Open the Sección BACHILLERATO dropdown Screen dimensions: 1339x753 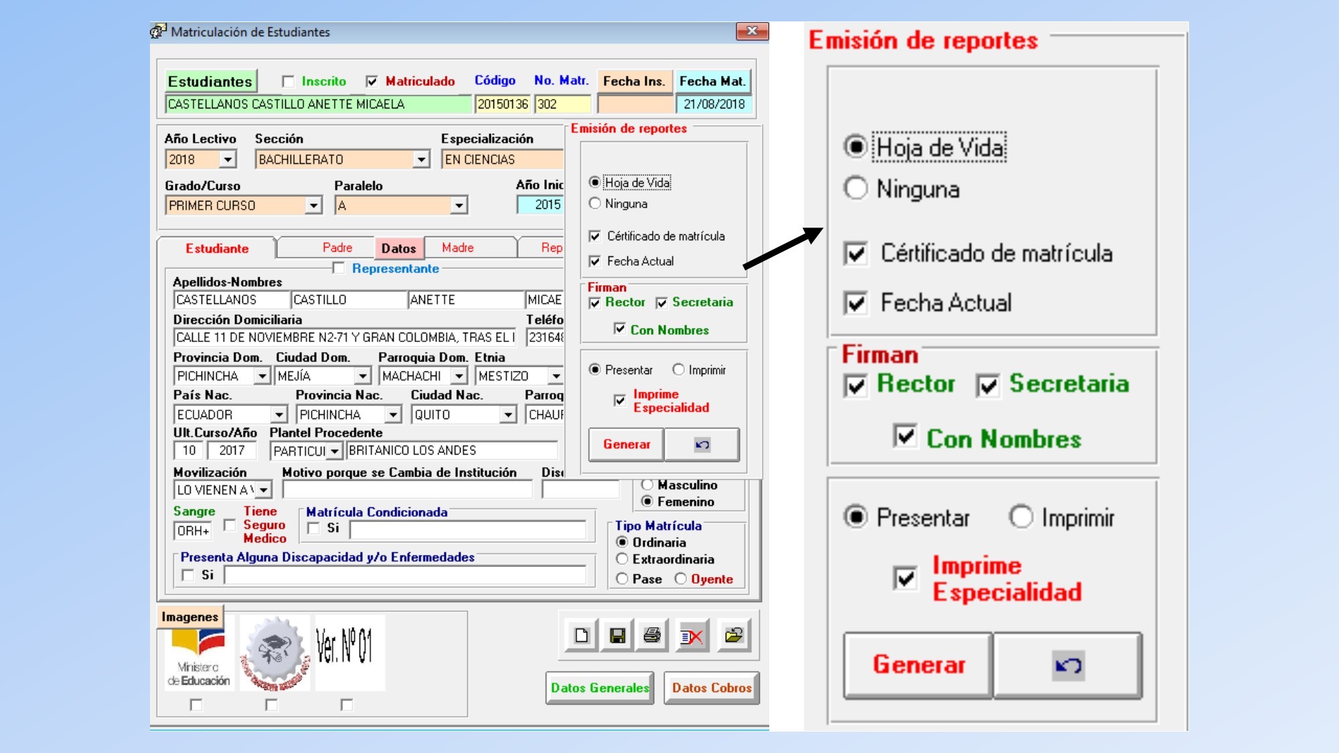pos(421,159)
